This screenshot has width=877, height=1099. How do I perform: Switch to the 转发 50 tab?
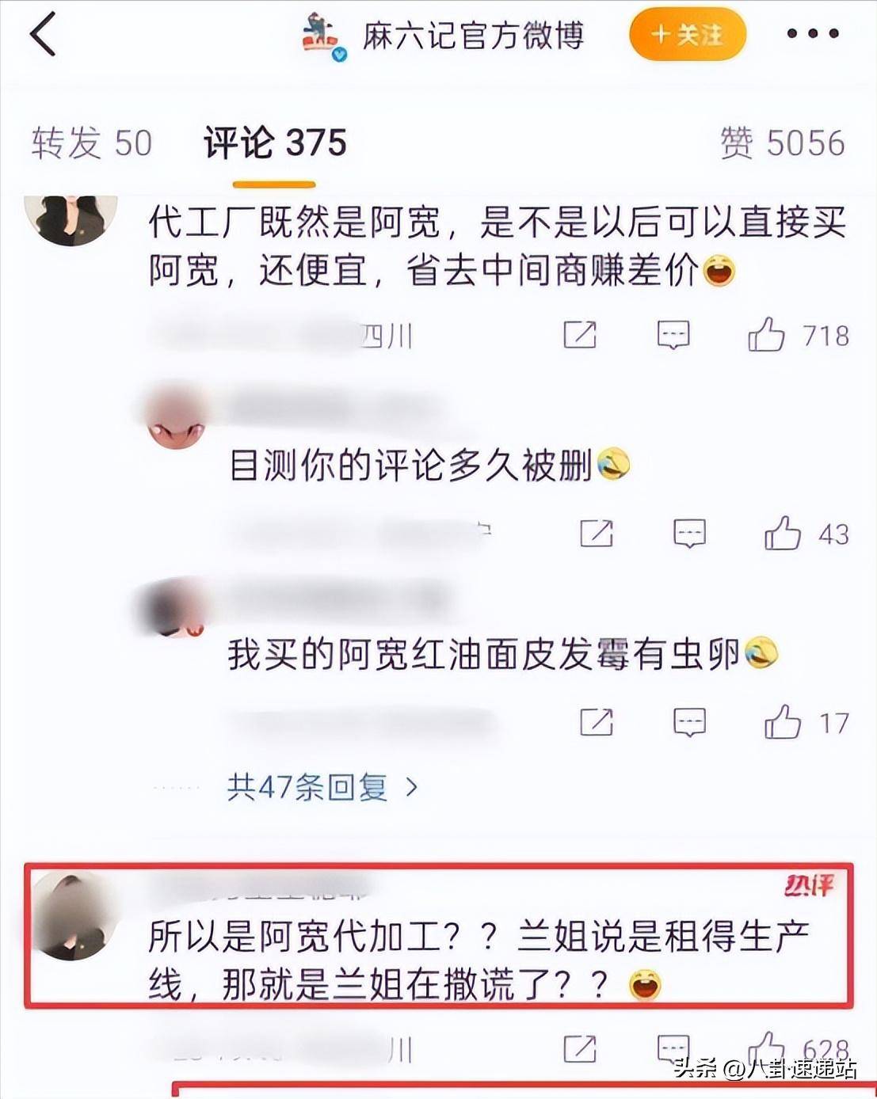point(92,144)
